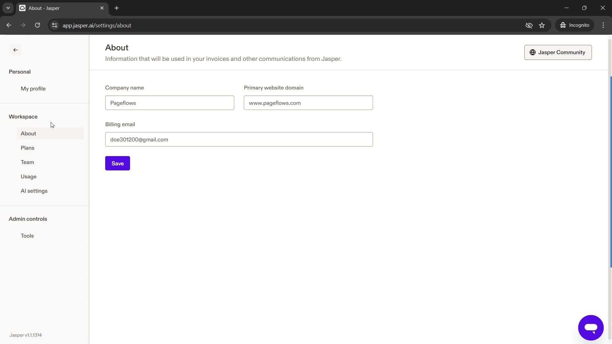Click the back navigation arrow icon

pos(16,50)
